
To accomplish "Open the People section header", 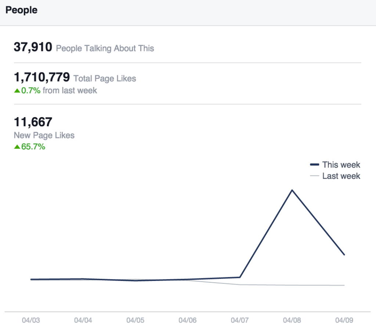I will coord(21,10).
